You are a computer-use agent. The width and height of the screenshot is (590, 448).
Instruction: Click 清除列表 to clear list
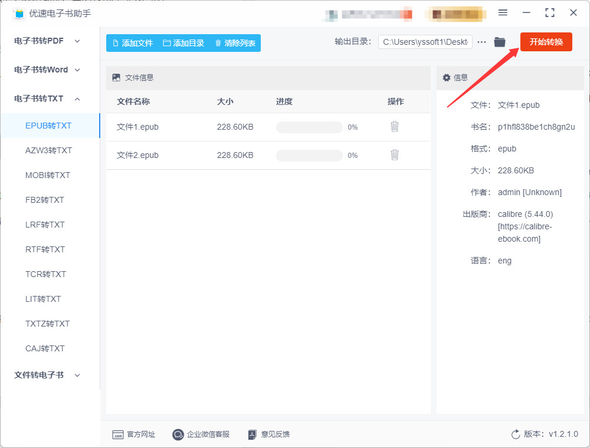click(x=235, y=43)
